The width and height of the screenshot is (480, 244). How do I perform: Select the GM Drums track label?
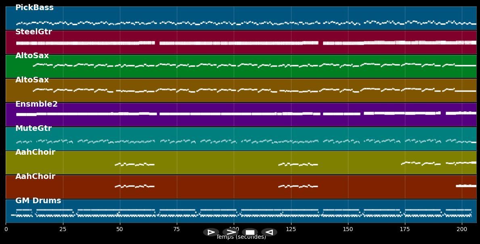click(x=38, y=201)
